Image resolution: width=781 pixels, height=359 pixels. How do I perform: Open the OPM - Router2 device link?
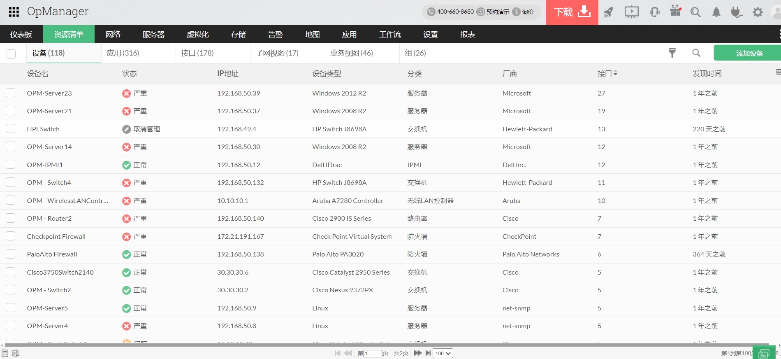pyautogui.click(x=49, y=218)
